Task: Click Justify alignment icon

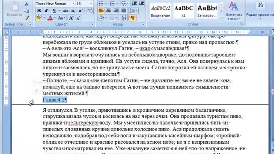Action: [x=124, y=11]
